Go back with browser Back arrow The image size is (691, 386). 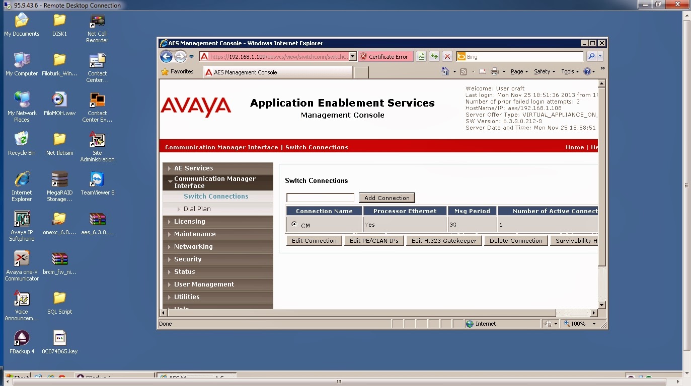point(167,57)
